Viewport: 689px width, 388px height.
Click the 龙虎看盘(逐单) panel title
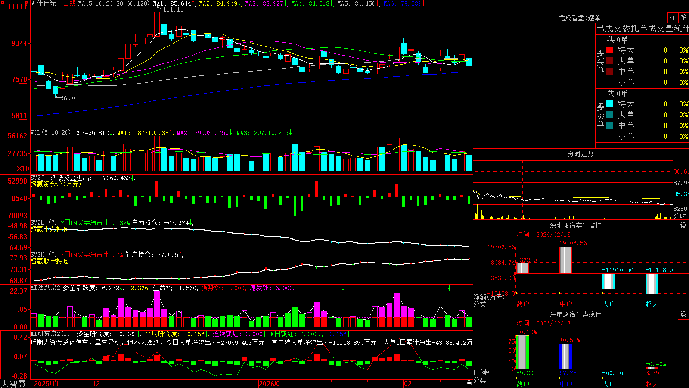580,18
